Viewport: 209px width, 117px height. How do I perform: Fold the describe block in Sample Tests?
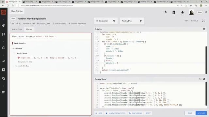[99, 88]
